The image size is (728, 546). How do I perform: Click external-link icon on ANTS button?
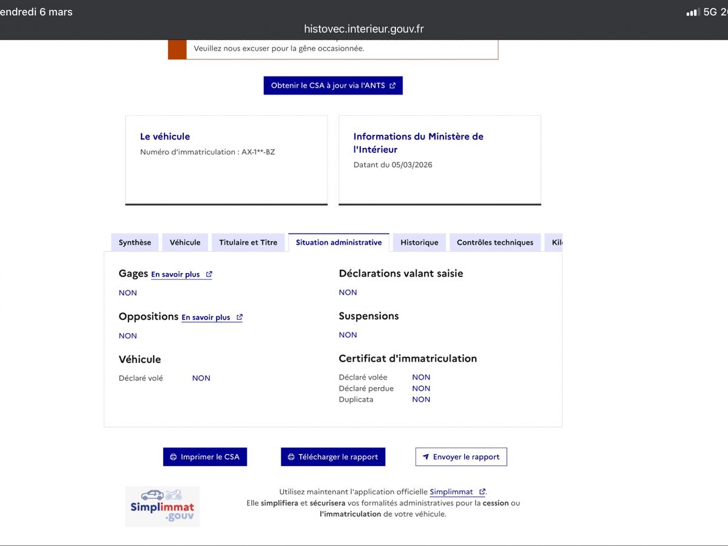tap(393, 86)
